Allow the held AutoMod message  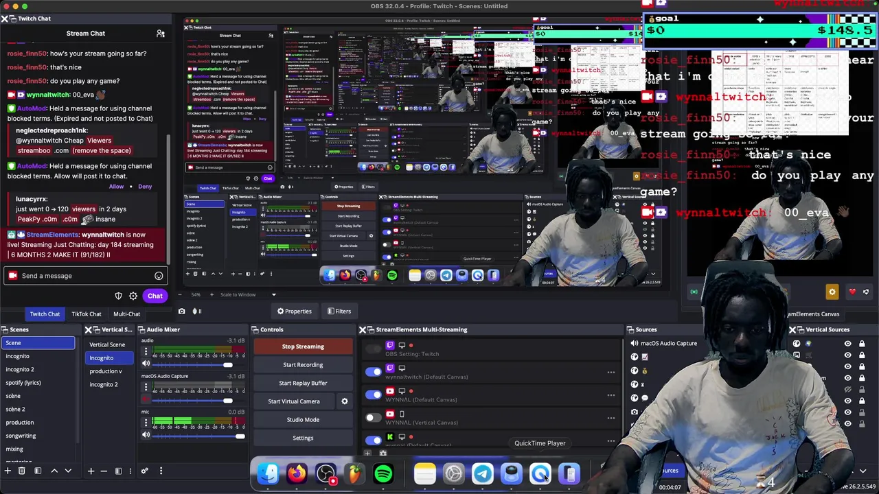point(117,187)
